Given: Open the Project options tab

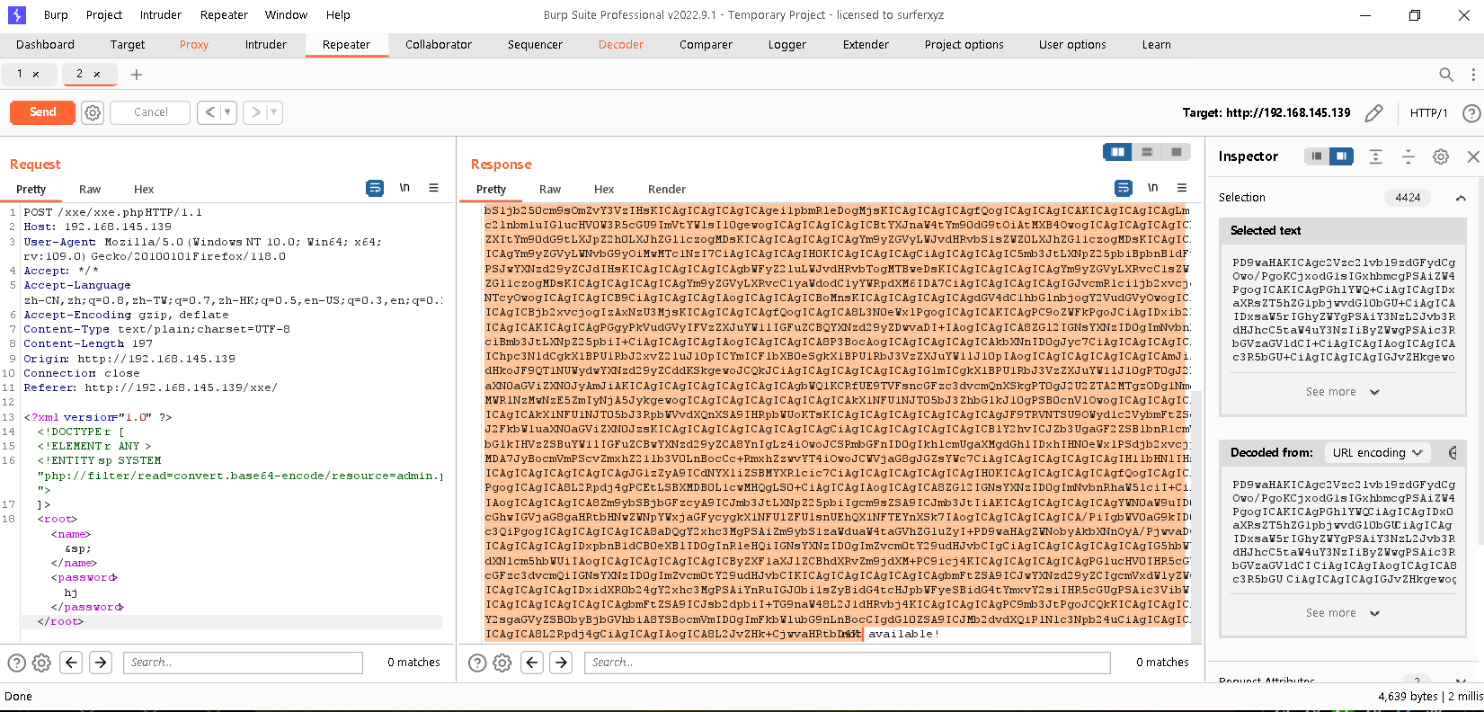Looking at the screenshot, I should [x=964, y=45].
